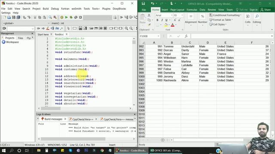Open the Conditional Formatting dropdown
This screenshot has height=154, width=275.
click(225, 15)
